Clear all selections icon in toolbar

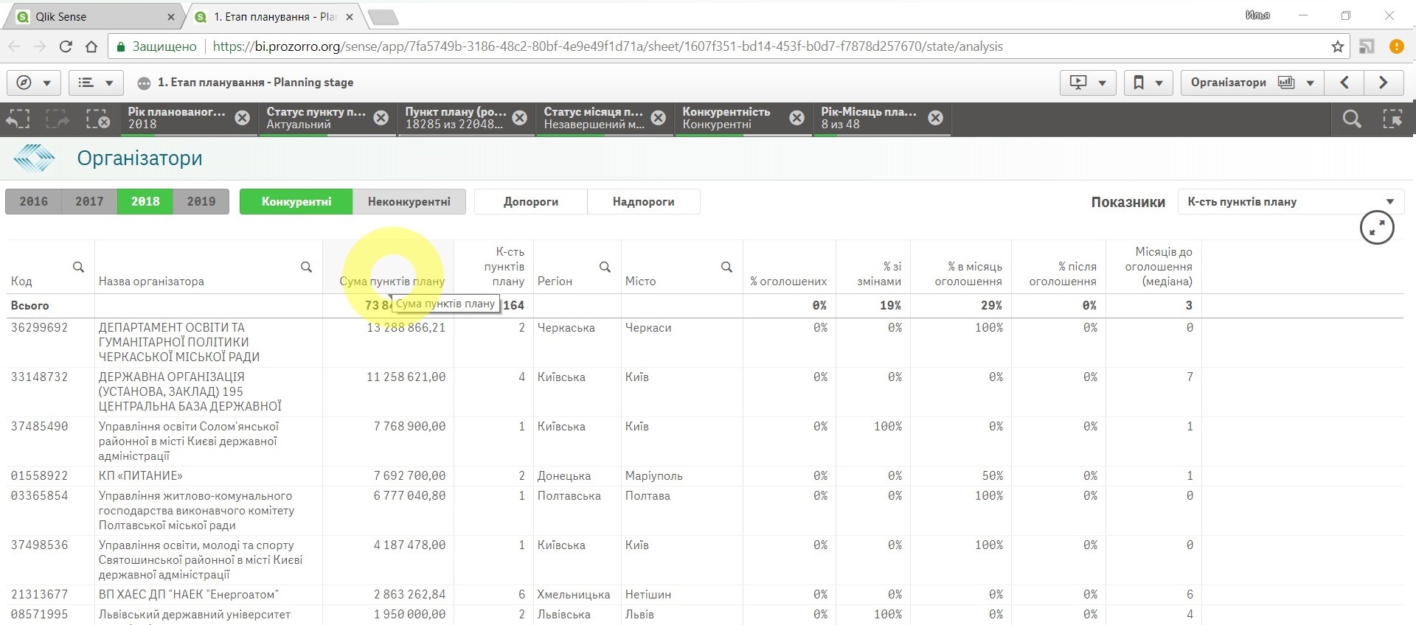coord(97,119)
